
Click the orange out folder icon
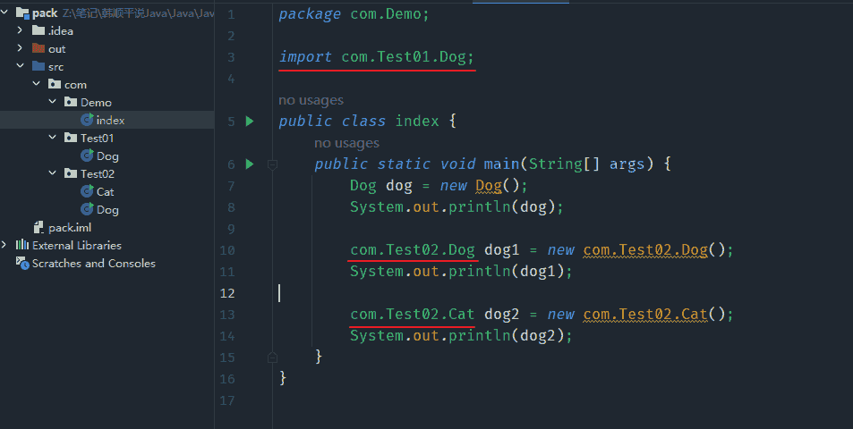click(38, 49)
